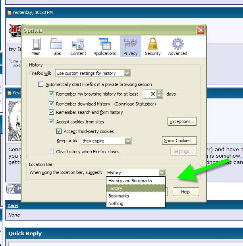Open cookie Exceptions dialog
This screenshot has width=243, height=246.
coord(182,121)
